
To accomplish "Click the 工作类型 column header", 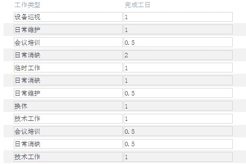I will 27,5.
